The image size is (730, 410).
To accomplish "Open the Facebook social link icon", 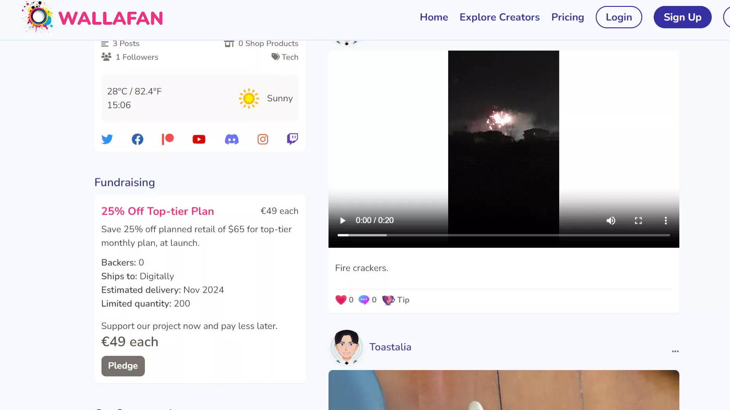I will [138, 139].
